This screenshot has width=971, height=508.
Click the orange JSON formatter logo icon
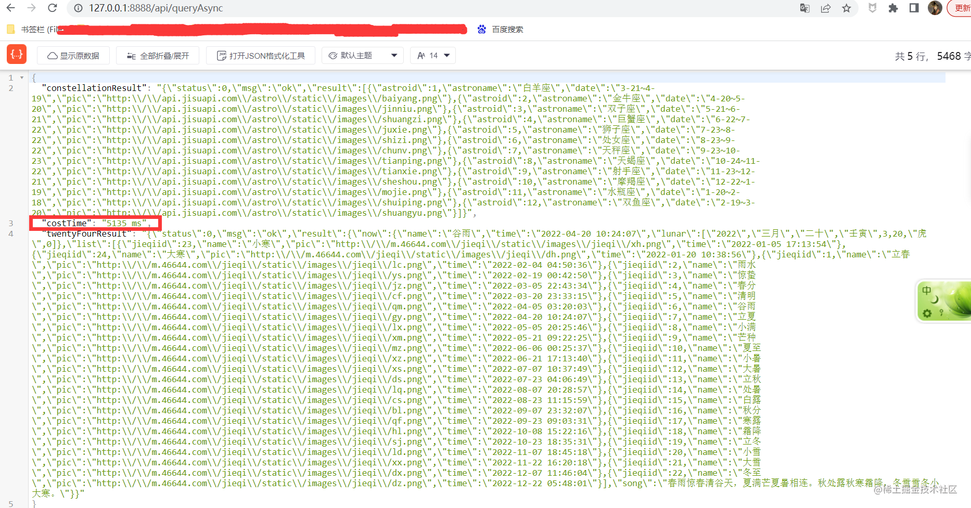click(17, 54)
